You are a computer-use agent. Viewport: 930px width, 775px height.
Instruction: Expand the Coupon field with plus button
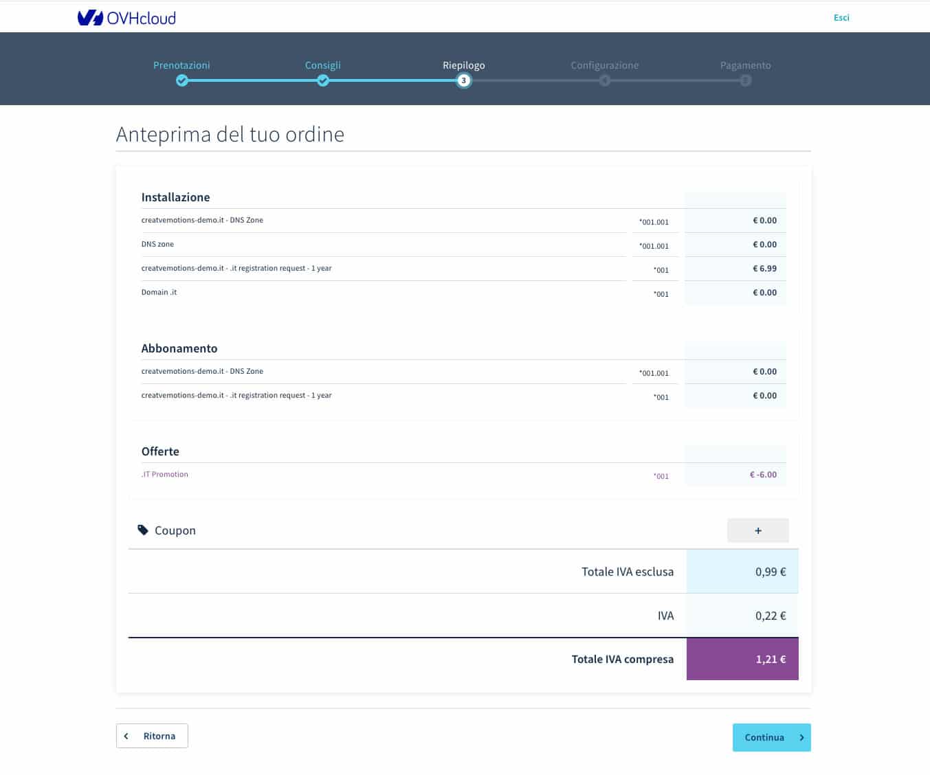pyautogui.click(x=758, y=530)
